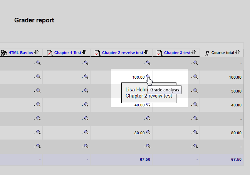Click the quiz icon beside Chapter 2 reveiw test
Image resolution: width=250 pixels, height=175 pixels.
click(x=97, y=53)
